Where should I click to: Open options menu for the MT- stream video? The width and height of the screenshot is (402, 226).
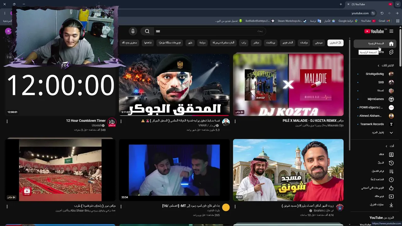click(x=121, y=207)
